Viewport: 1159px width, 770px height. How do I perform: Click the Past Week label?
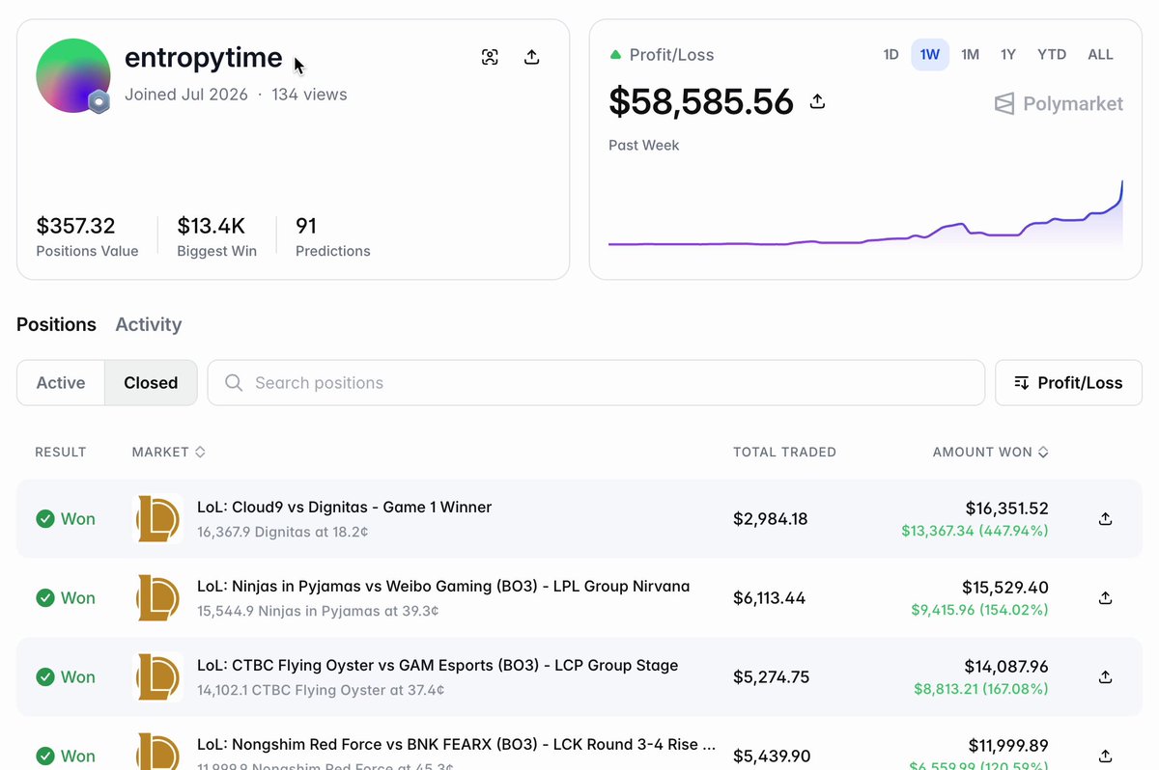(643, 145)
